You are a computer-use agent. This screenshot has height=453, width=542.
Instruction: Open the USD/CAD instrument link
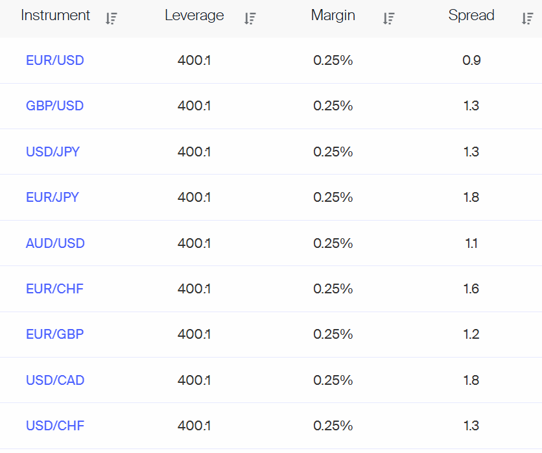(x=55, y=380)
